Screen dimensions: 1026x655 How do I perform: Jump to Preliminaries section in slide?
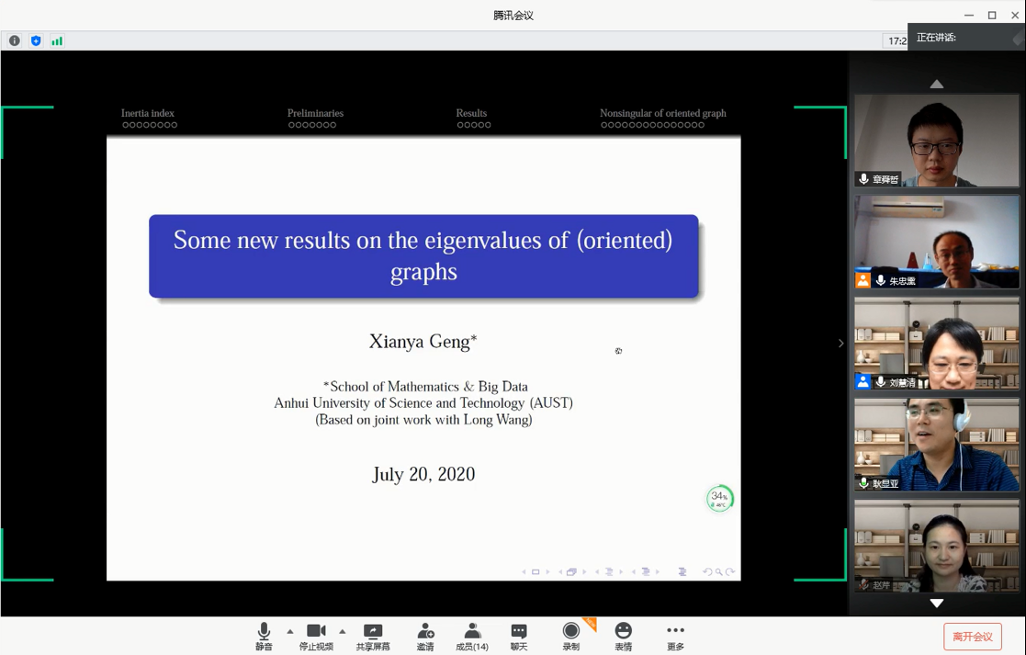tap(315, 113)
